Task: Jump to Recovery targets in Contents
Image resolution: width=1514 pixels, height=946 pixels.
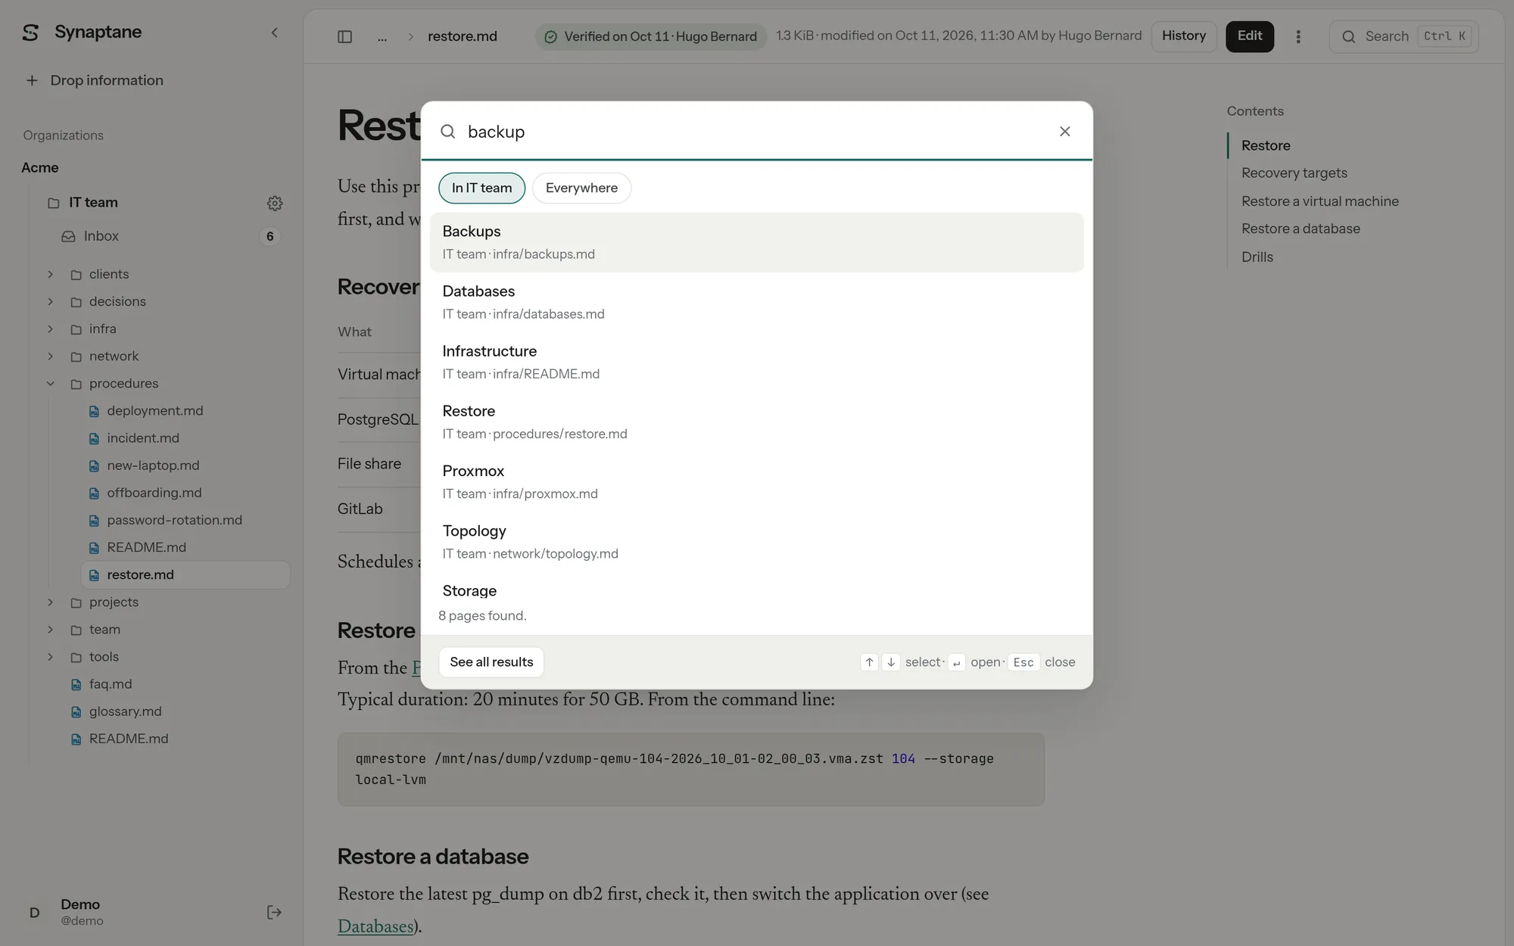Action: coord(1294,173)
